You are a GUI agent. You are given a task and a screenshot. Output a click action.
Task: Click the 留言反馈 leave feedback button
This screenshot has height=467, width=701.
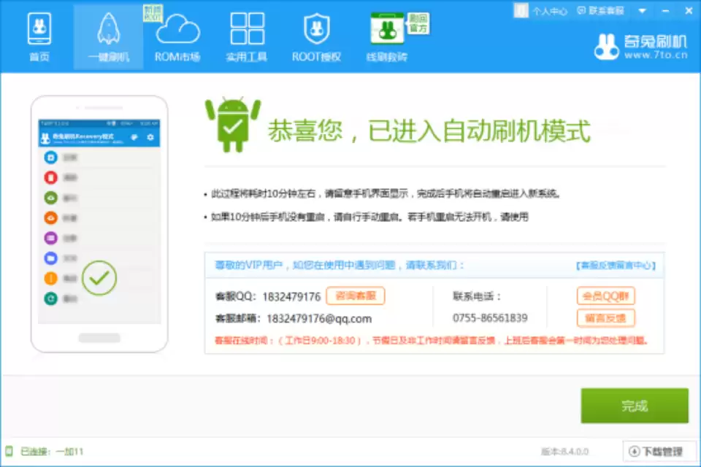(607, 318)
